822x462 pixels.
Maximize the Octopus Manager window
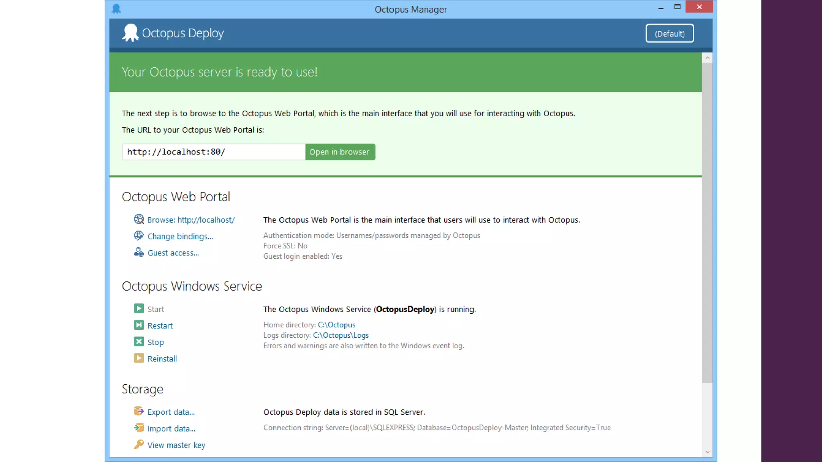click(x=678, y=7)
